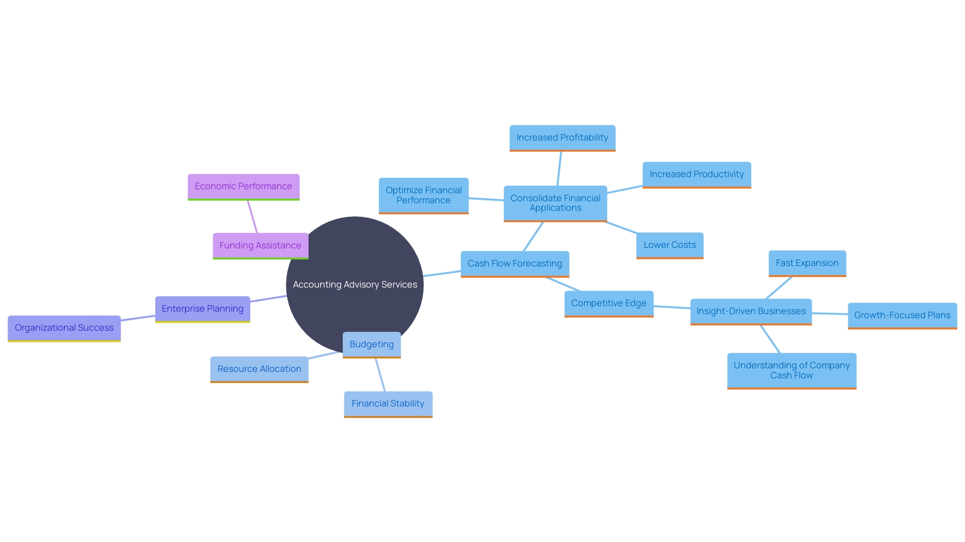Click the Accounting Advisory Services central node

pyautogui.click(x=355, y=285)
